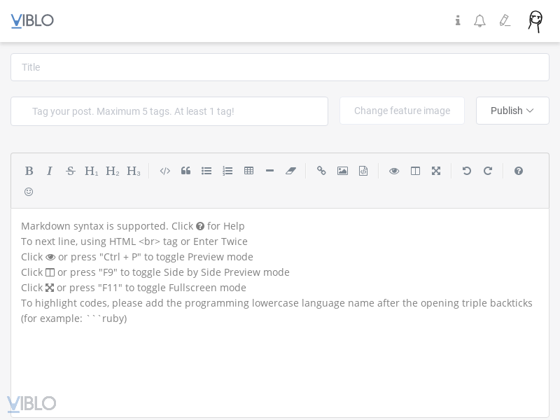Screen dimensions: 560x420
Task: Go to Viblo home via header logo
Action: pyautogui.click(x=32, y=21)
